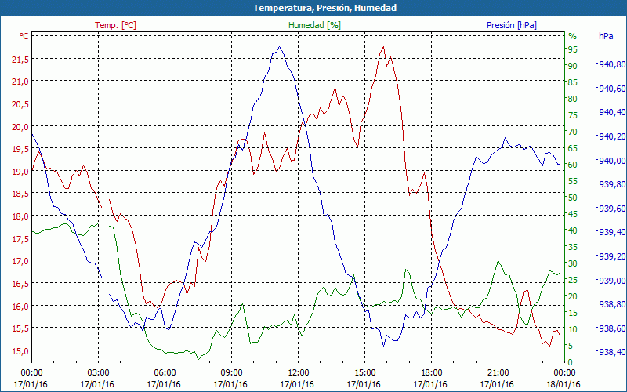Pick the 18,0 temperature axis value
The height and width of the screenshot is (392, 627).
tap(20, 216)
